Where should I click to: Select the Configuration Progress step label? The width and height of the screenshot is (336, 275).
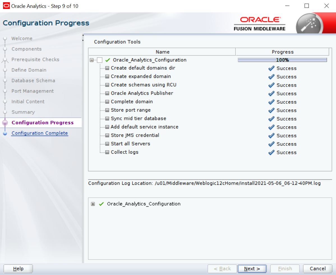point(43,123)
